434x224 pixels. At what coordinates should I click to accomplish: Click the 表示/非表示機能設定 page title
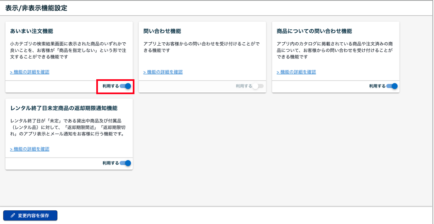tap(36, 8)
